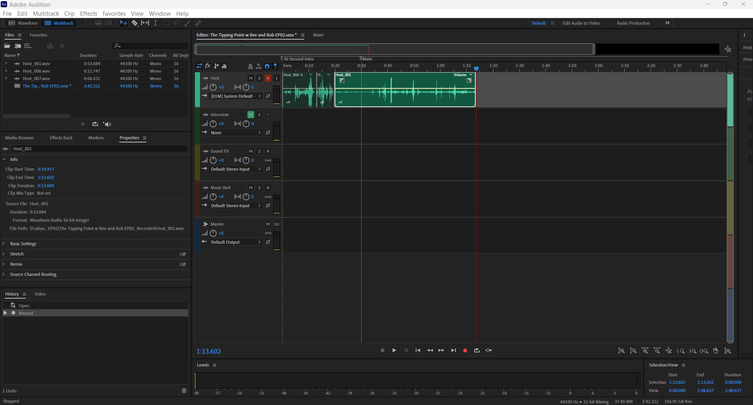Move playhead to previous marker
This screenshot has height=405, width=753.
(418, 350)
